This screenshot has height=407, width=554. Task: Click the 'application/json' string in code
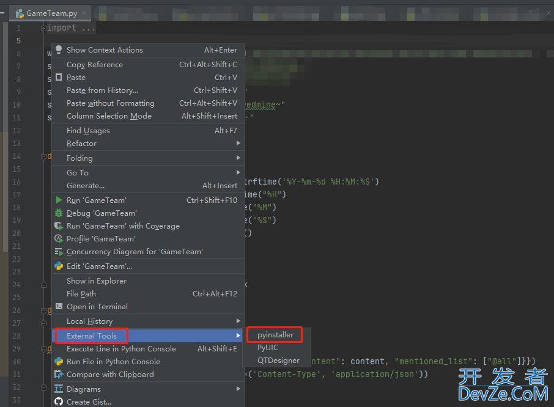pyautogui.click(x=375, y=374)
